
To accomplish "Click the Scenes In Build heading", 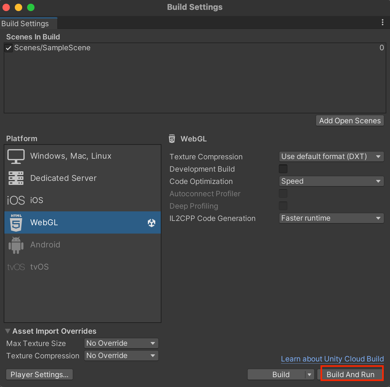I will coord(33,37).
